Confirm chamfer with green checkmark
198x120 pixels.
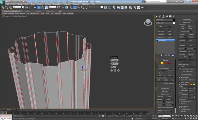click(x=112, y=71)
